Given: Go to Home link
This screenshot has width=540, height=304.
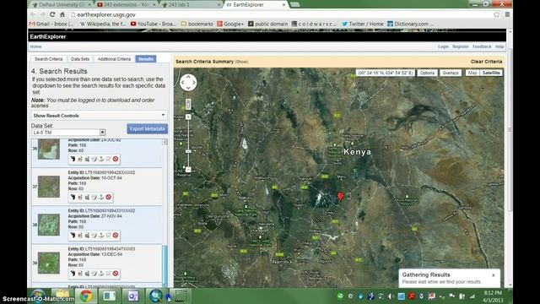Looking at the screenshot, I should (x=35, y=46).
